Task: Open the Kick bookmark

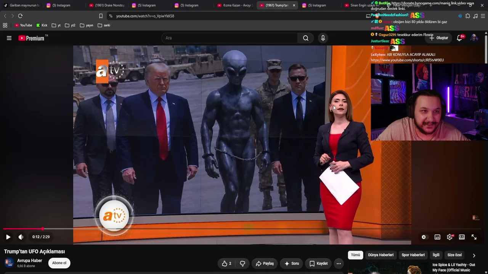Action: tap(42, 25)
